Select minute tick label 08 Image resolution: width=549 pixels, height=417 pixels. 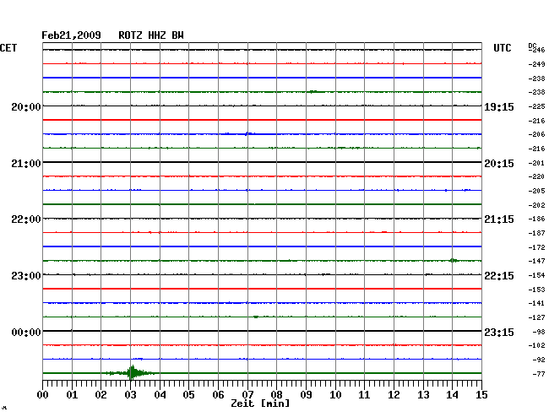pos(276,395)
